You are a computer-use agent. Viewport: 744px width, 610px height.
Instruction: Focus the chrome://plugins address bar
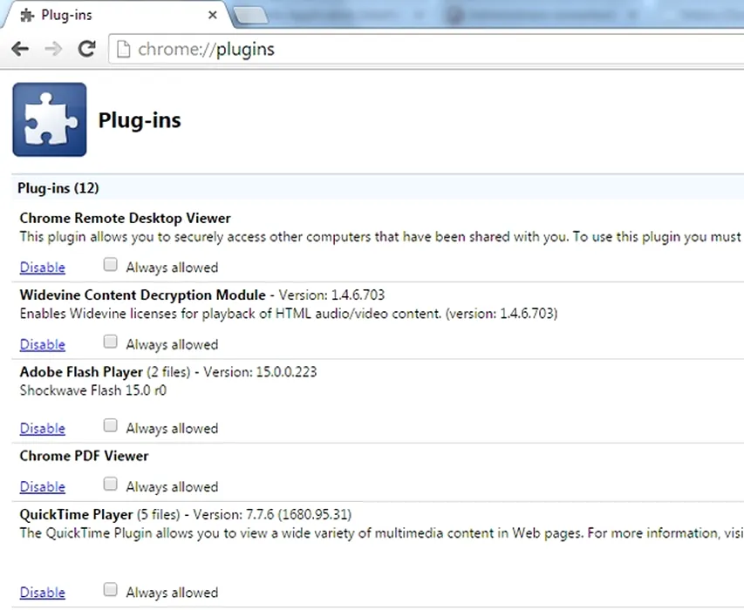427,50
